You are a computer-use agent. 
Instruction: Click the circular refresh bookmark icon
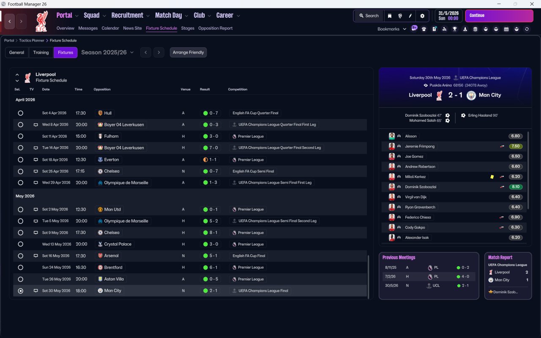[527, 29]
